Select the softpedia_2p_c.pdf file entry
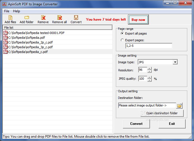Image resolution: width=194 pixels, height=141 pixels. 57,42
